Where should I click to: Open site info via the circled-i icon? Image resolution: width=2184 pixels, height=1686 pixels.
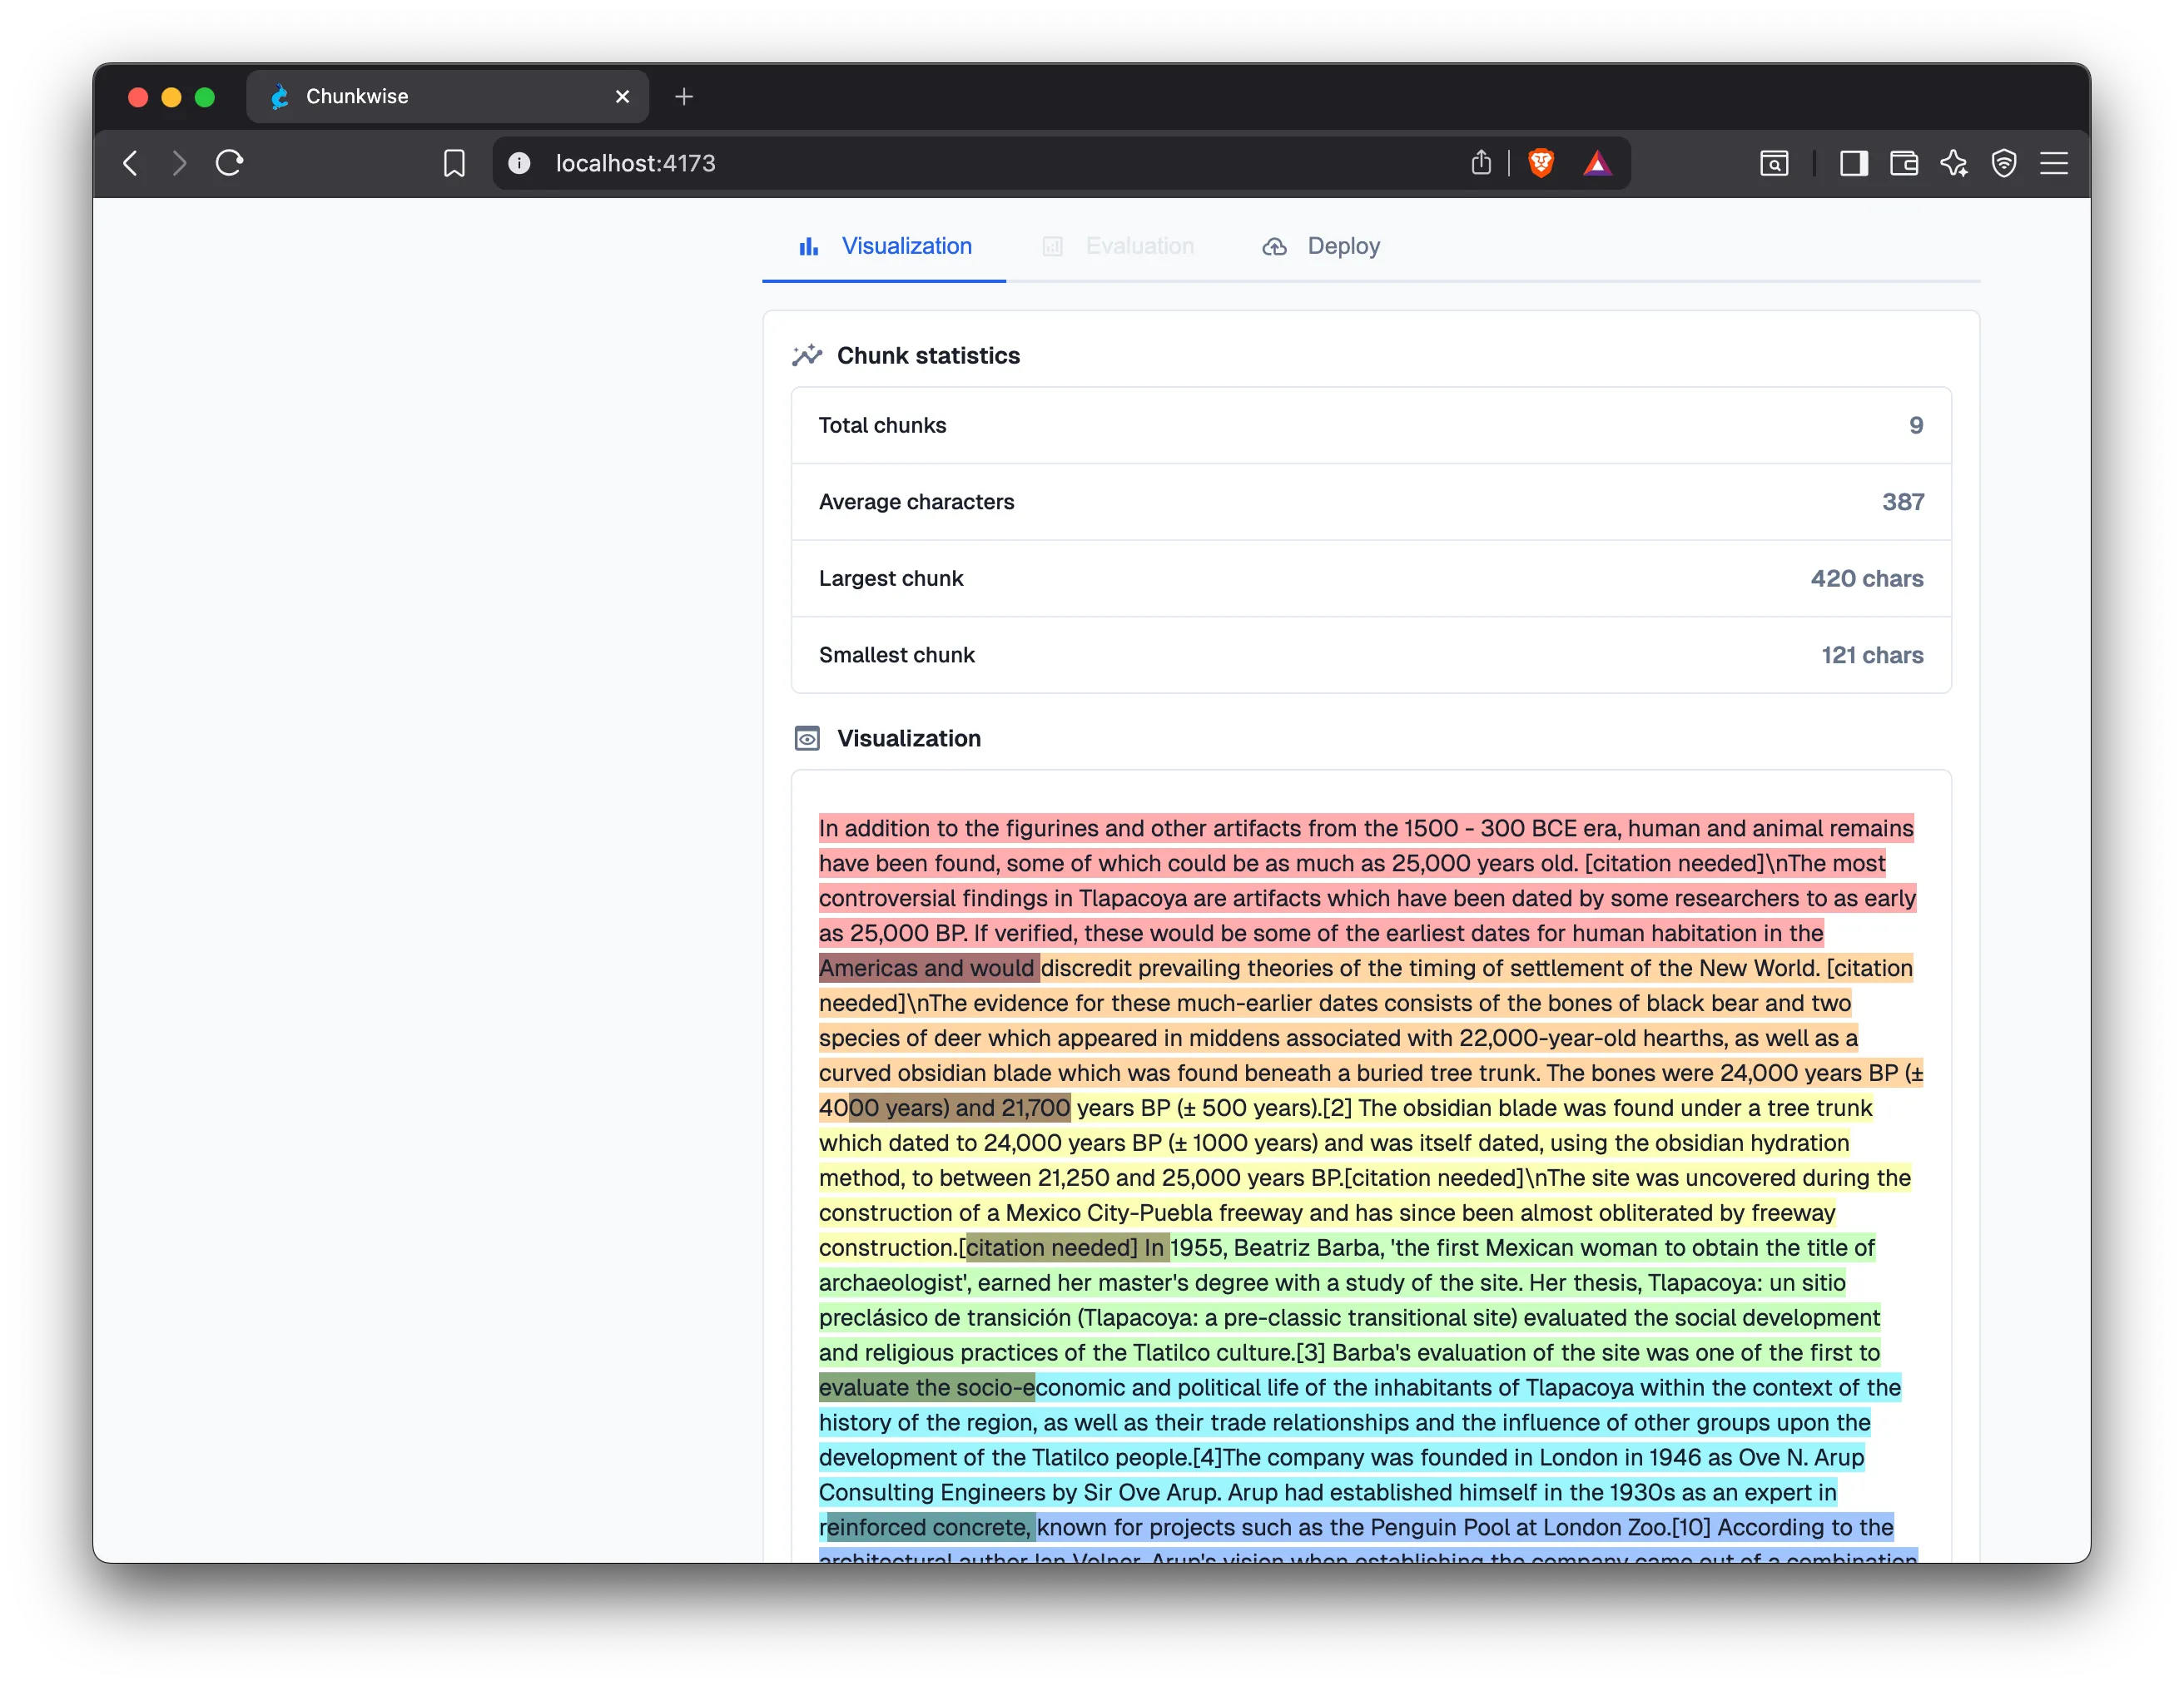[518, 162]
